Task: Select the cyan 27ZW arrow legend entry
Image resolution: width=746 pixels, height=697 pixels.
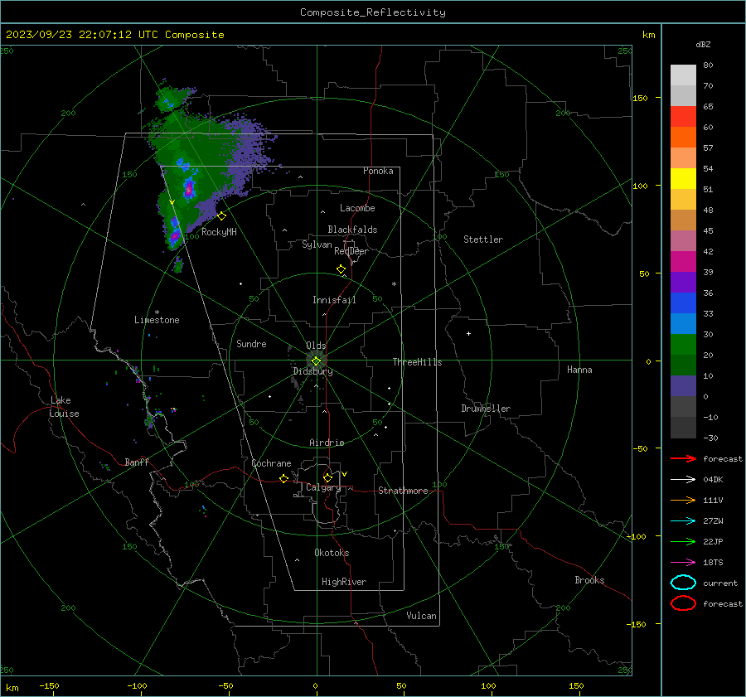Action: [x=683, y=521]
